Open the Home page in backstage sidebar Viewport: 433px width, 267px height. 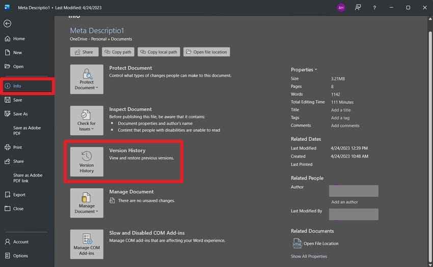tap(15, 39)
